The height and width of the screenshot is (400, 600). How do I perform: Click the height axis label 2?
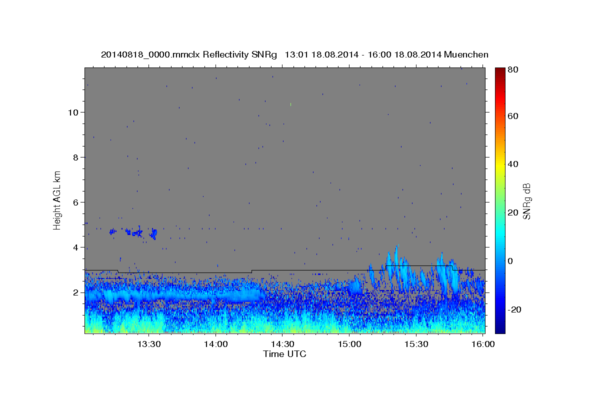click(76, 292)
